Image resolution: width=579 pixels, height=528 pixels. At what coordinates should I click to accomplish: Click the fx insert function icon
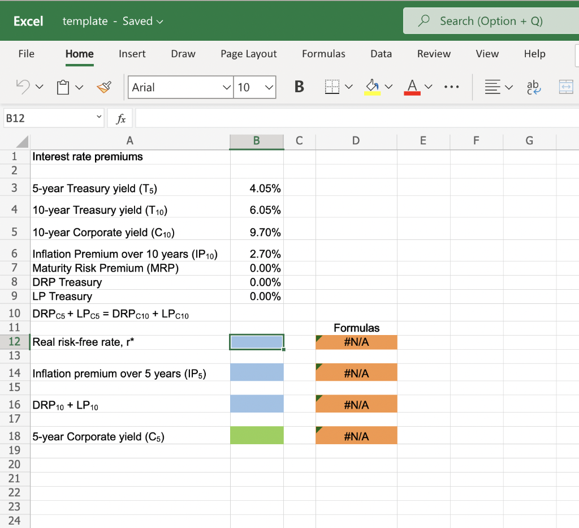click(120, 119)
